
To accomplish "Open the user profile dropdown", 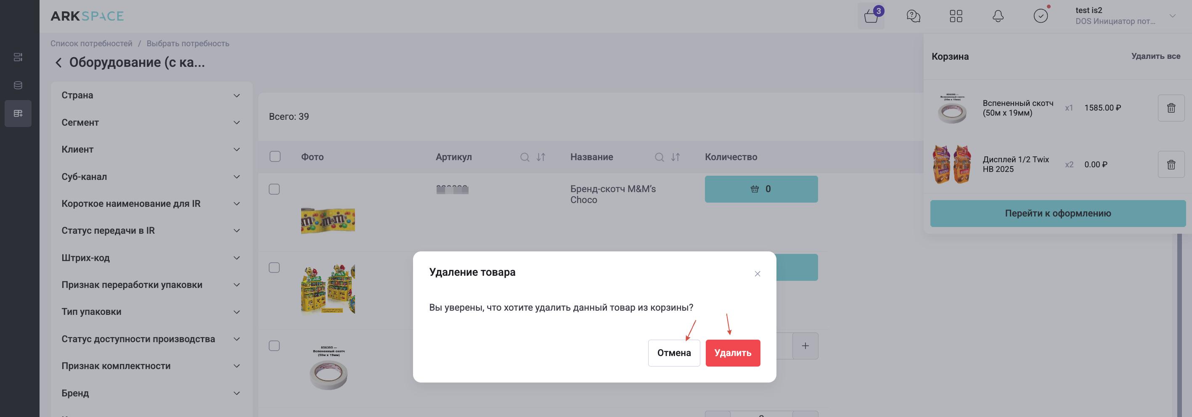I will [x=1172, y=16].
